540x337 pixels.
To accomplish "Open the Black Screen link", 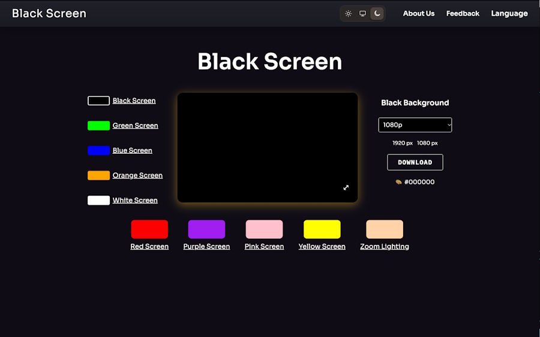I will [x=134, y=101].
